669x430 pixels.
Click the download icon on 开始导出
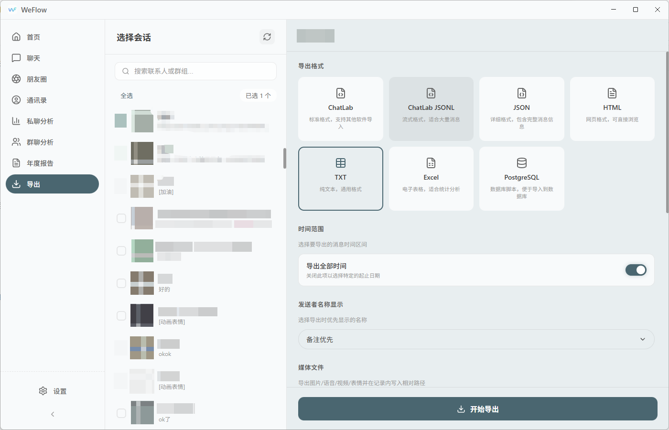(461, 409)
